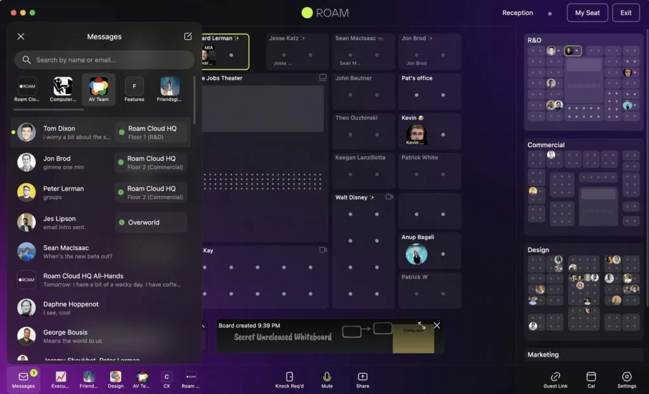
Task: Open the CX group in the bottom bar
Action: pos(167,379)
